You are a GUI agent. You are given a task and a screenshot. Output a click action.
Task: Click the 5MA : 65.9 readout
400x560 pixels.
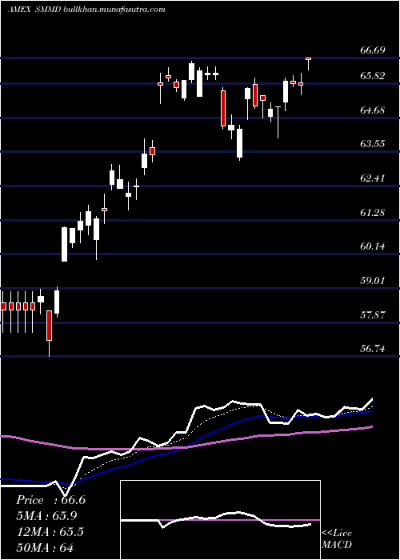[x=46, y=516]
